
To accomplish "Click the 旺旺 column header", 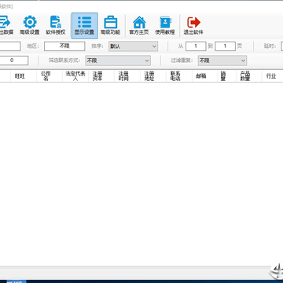I will (24, 76).
